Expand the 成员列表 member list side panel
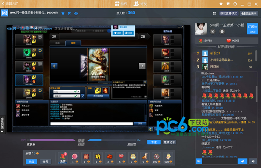 2,125
